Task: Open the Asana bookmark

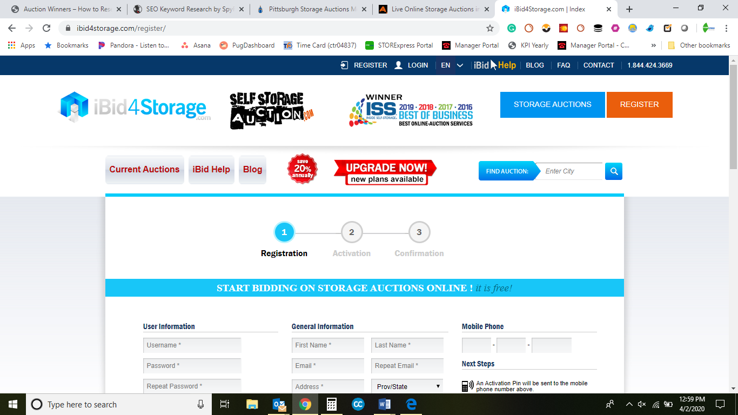Action: click(196, 45)
